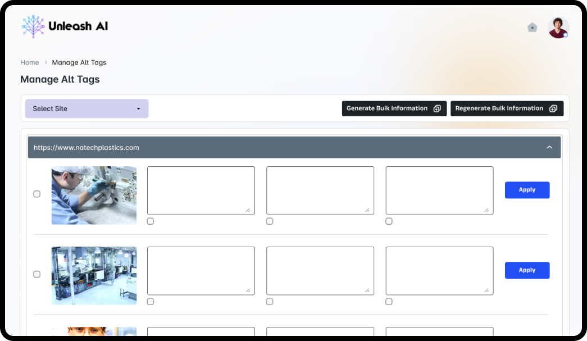Click the https://www.natechplastics.com header
Screen dimensions: 587x341
coord(294,148)
